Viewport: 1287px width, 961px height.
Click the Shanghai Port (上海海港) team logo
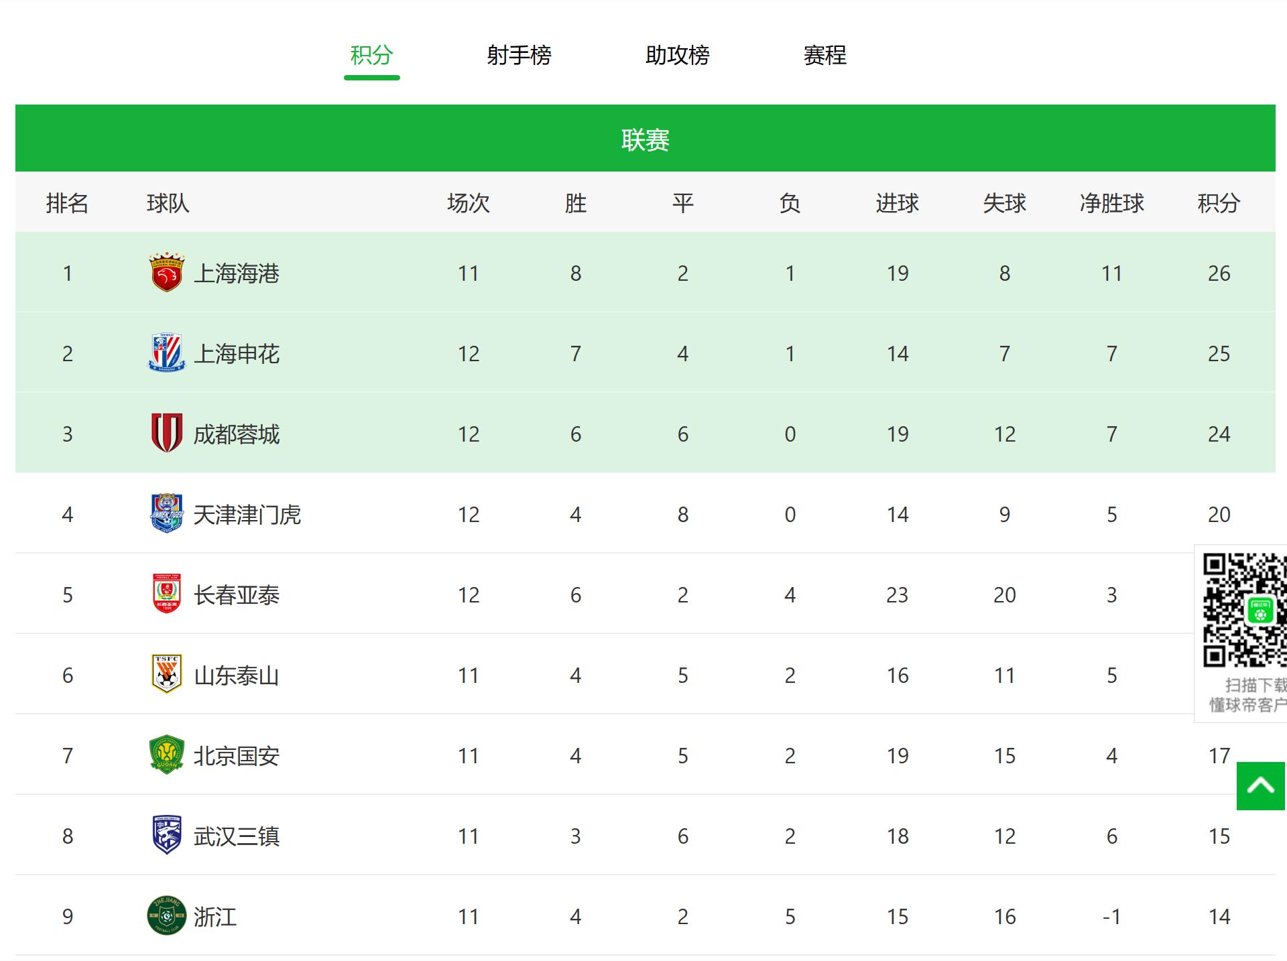click(166, 273)
